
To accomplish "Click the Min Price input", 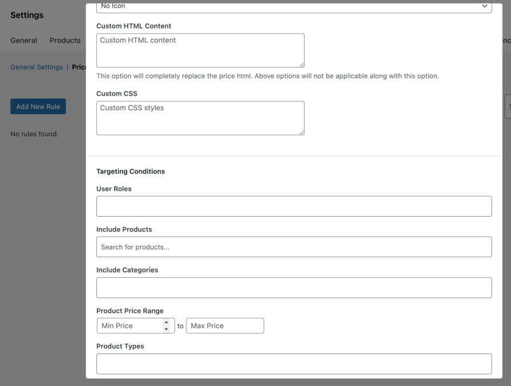I will click(x=131, y=326).
